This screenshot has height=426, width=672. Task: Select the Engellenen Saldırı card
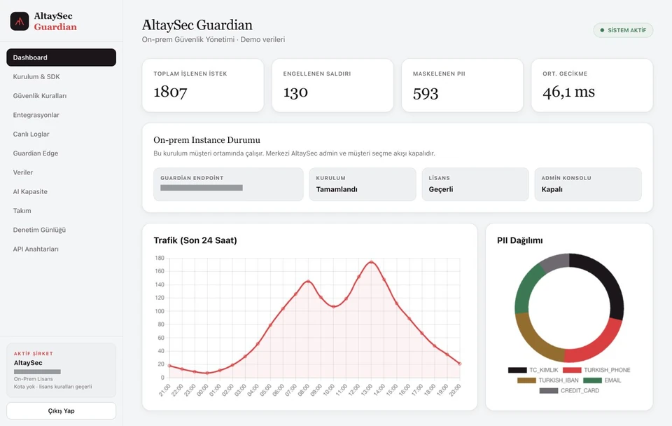pos(332,85)
